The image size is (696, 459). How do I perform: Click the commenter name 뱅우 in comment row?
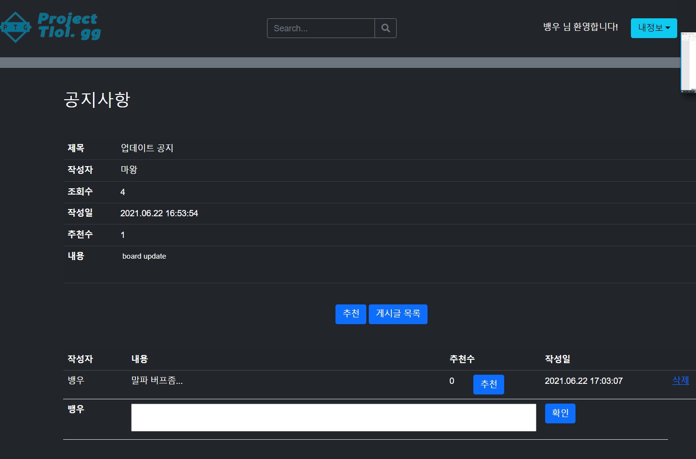coord(76,380)
